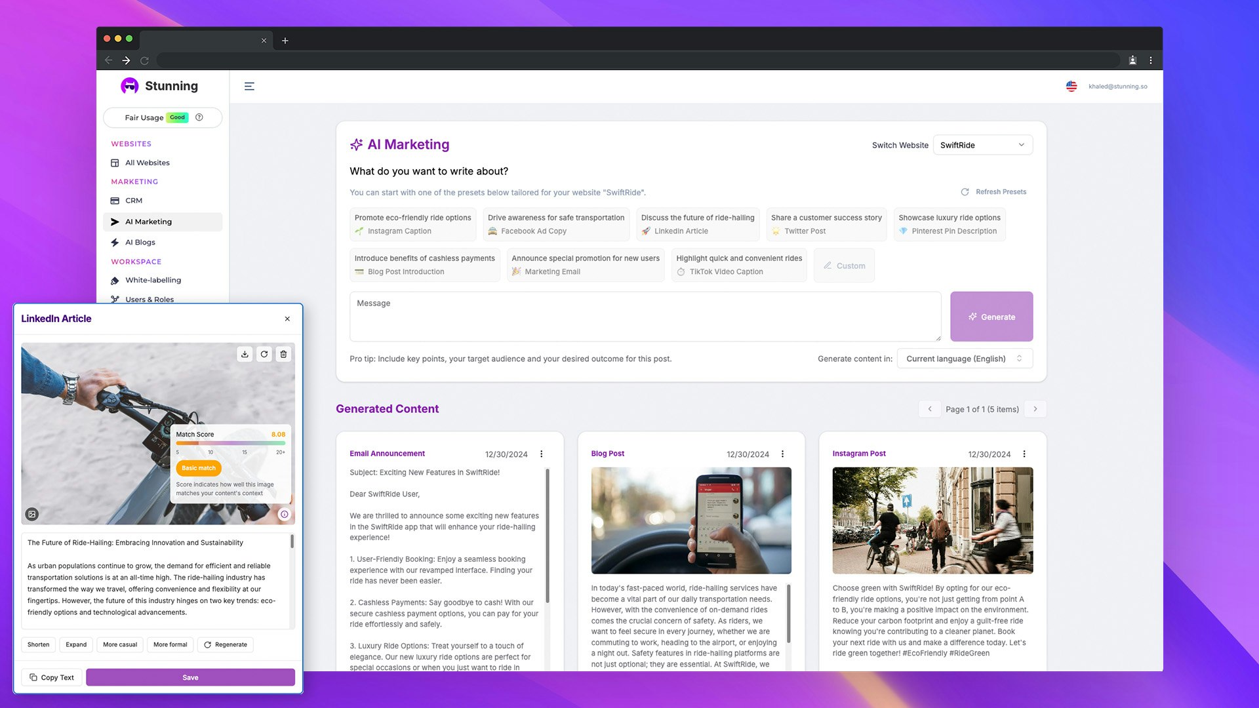
Task: Open Email Announcement options menu
Action: [x=542, y=454]
